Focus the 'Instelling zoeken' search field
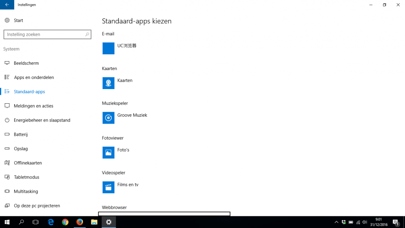 47,34
